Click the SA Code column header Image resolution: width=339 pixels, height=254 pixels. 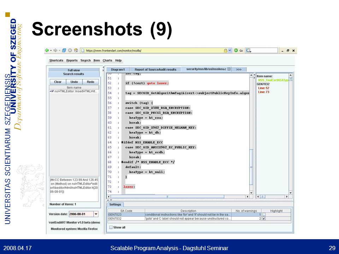pos(126,211)
